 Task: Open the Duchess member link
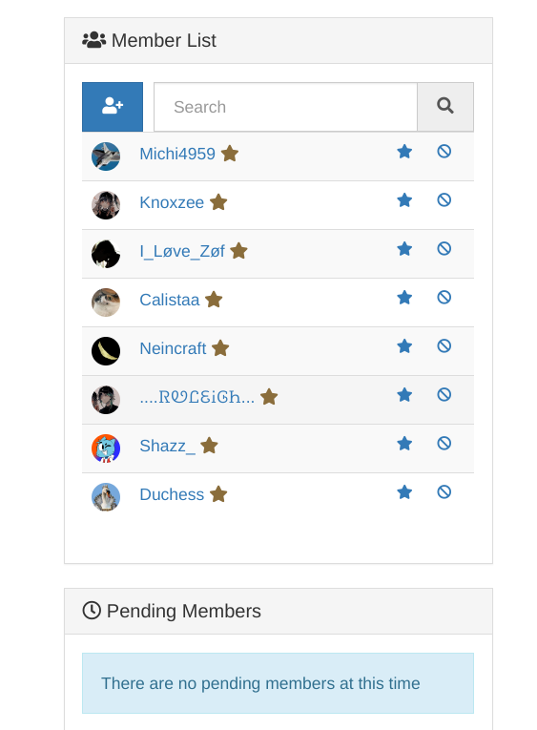point(172,494)
